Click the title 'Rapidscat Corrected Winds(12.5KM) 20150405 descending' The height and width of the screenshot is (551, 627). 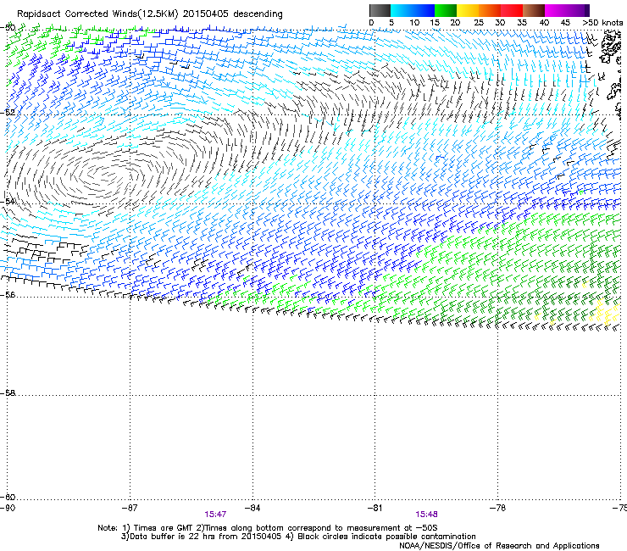click(x=150, y=14)
